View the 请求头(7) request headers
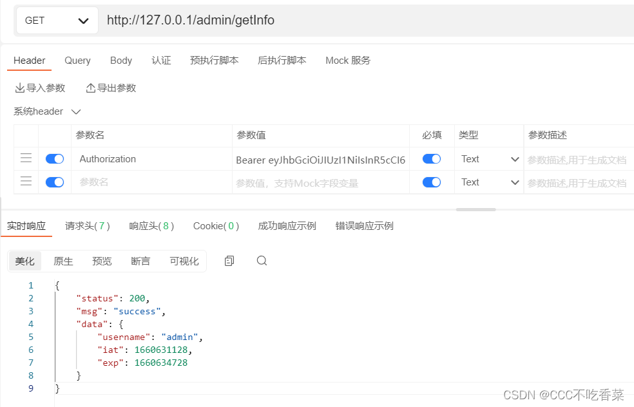Viewport: 634px width, 407px height. click(86, 226)
